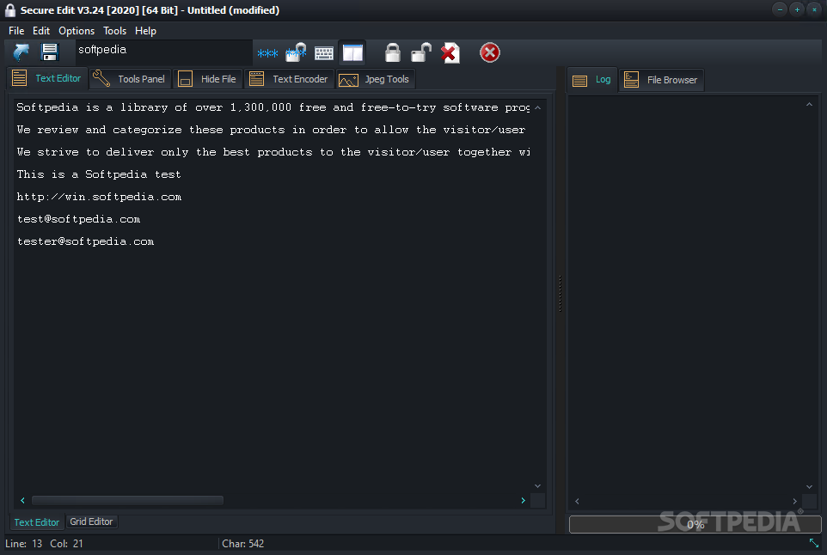The image size is (827, 555).
Task: Click the floppy disk save icon
Action: pos(49,52)
